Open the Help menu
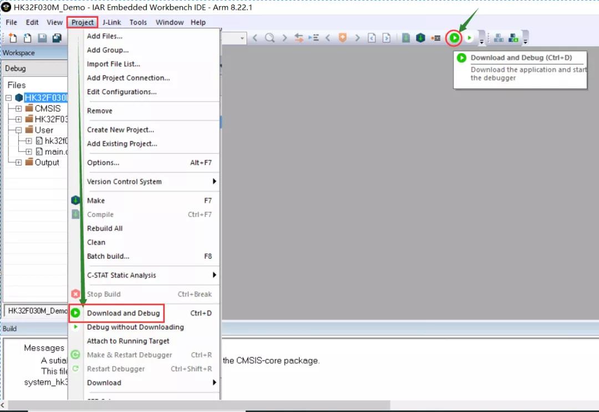Image resolution: width=599 pixels, height=412 pixels. (x=198, y=23)
